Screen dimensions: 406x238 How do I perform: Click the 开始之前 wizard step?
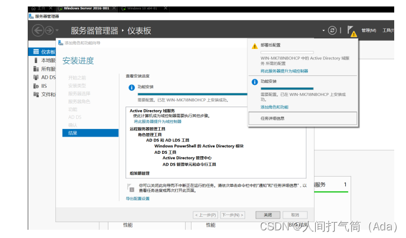77,78
